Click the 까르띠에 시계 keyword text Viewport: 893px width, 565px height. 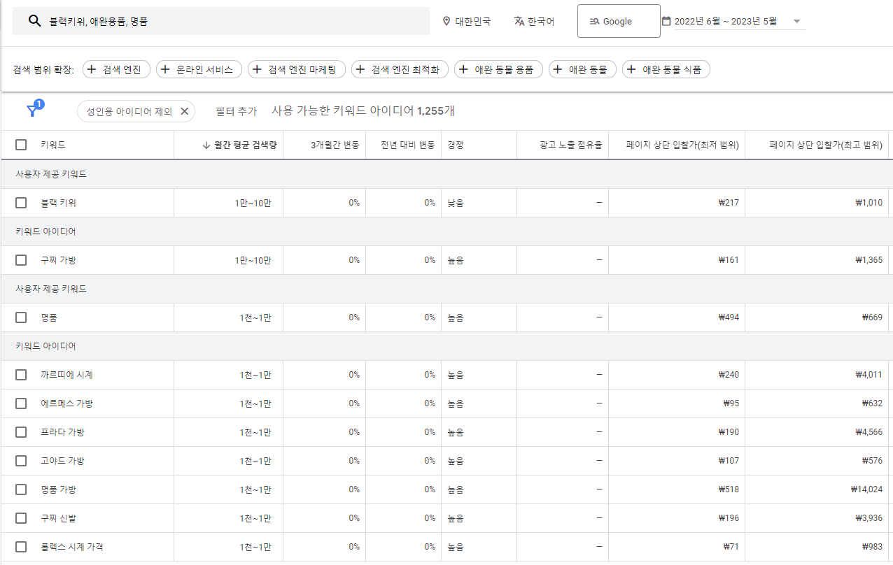[x=66, y=375]
